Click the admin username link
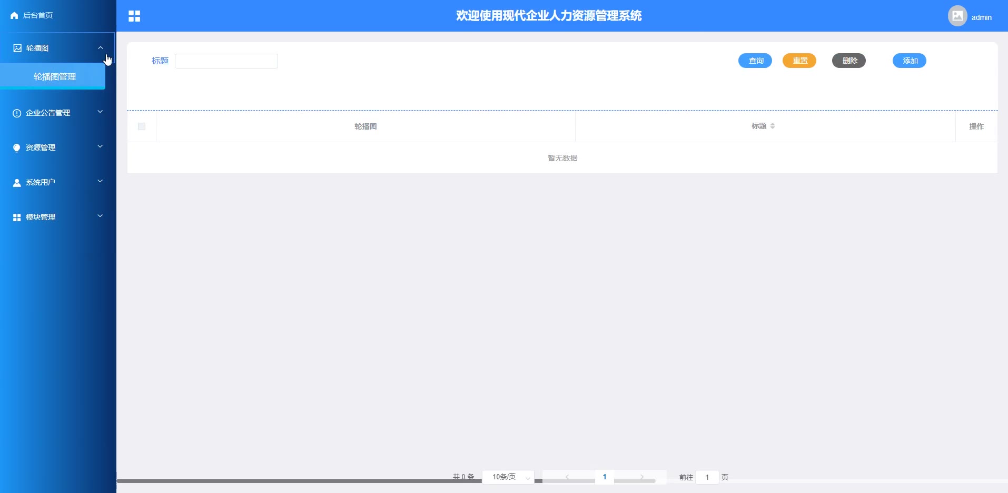The image size is (1008, 493). pyautogui.click(x=982, y=17)
